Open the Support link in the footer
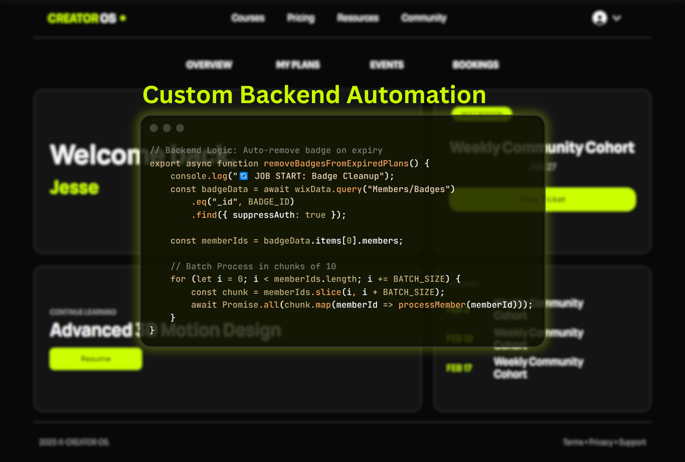Screen dimensions: 685x462 click(x=632, y=442)
